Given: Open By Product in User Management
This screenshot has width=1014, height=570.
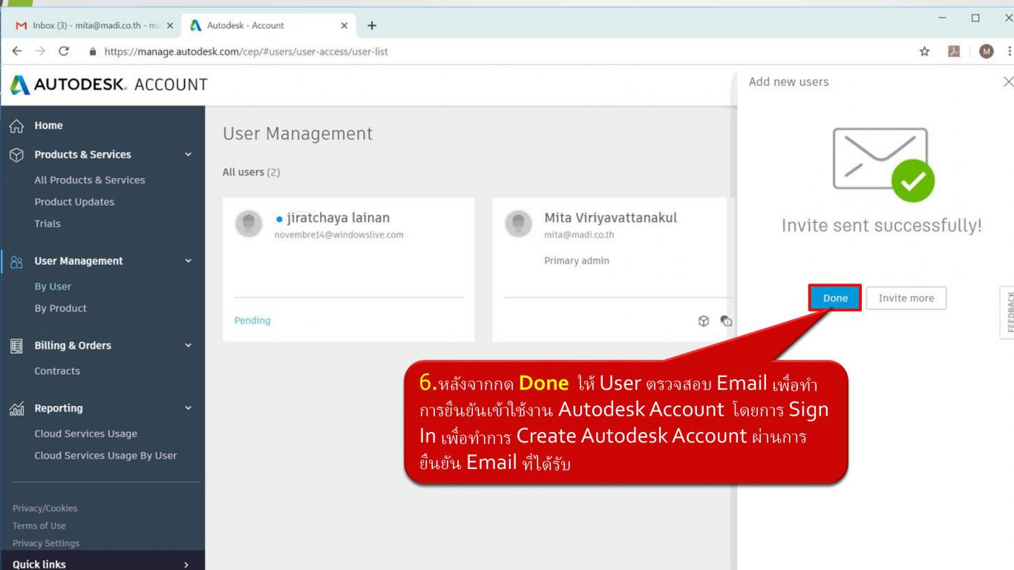Looking at the screenshot, I should click(x=60, y=309).
